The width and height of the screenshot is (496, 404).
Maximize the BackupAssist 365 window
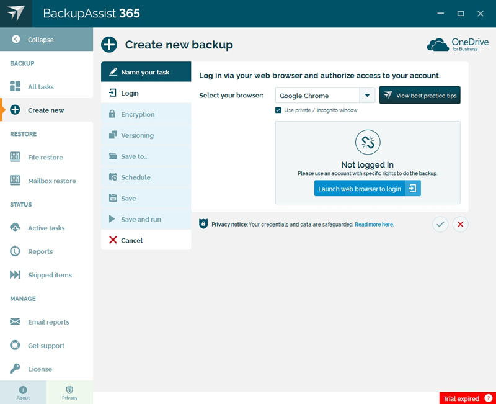point(461,13)
